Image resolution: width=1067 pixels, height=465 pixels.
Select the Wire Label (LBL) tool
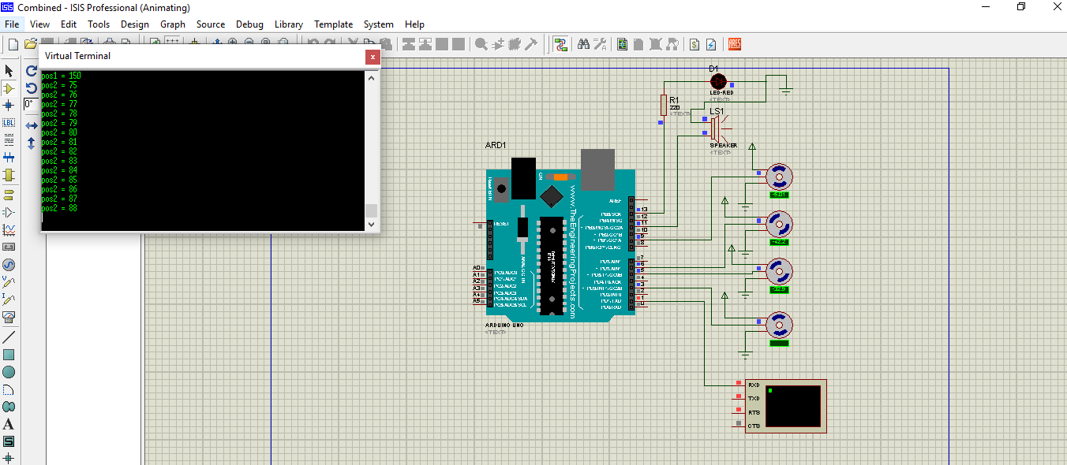(9, 122)
